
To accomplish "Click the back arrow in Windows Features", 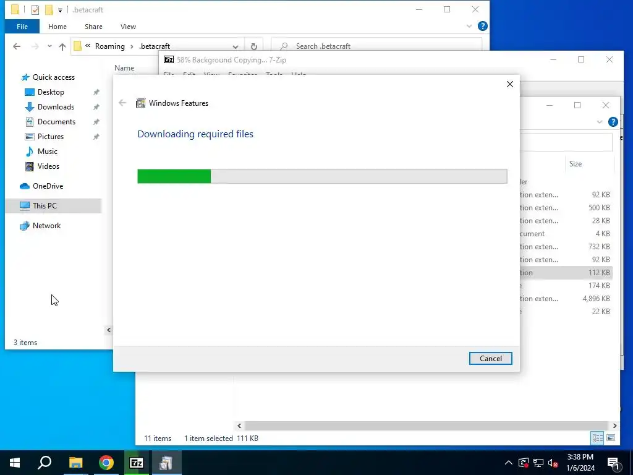I will [122, 103].
